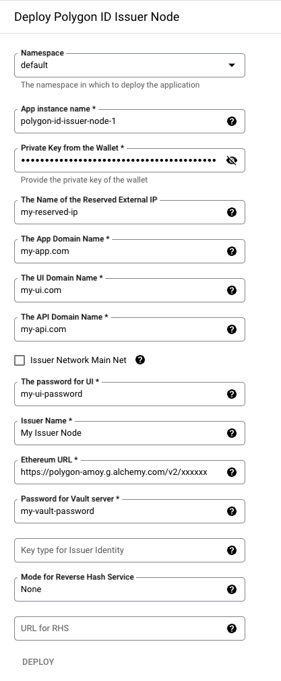Image resolution: width=281 pixels, height=681 pixels.
Task: Expand the Namespace dropdown
Action: [x=129, y=65]
